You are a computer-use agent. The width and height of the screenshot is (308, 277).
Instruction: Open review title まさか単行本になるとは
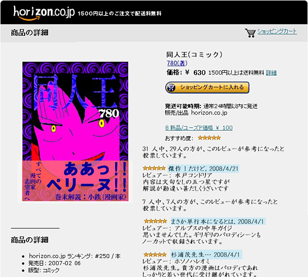[x=218, y=221]
